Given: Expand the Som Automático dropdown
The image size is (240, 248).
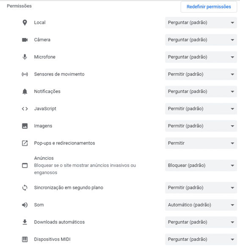Looking at the screenshot, I should click(201, 205).
